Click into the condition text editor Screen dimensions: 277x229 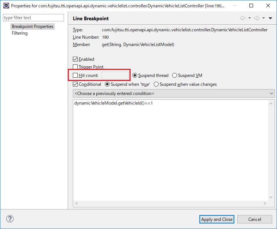click(171, 150)
